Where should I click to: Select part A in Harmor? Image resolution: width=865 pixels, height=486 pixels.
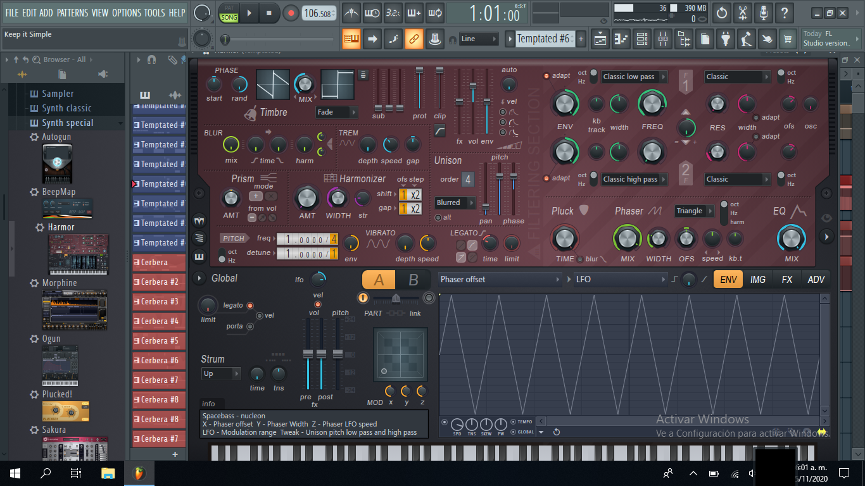379,280
